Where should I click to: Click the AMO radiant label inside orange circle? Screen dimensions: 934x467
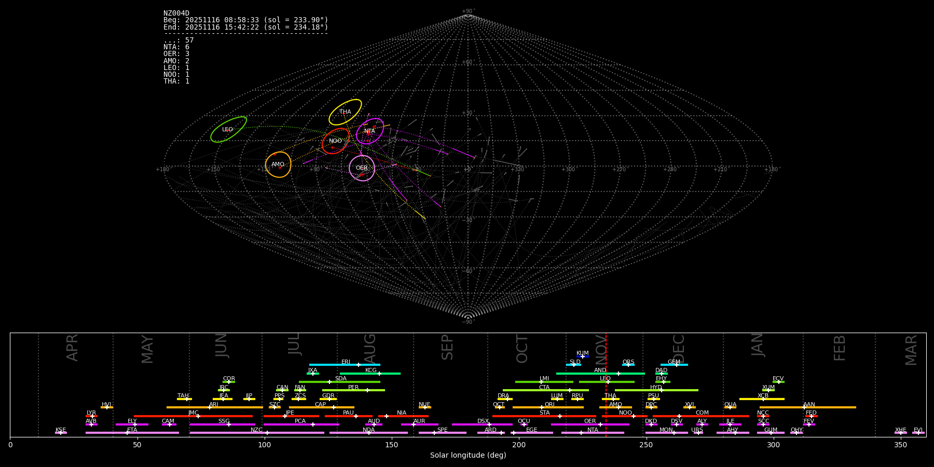click(278, 164)
